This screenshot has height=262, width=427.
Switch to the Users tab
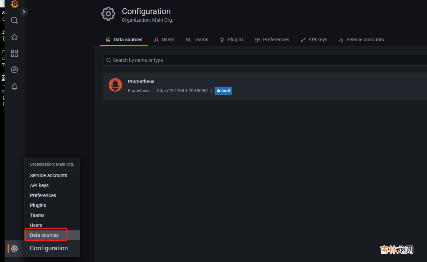coord(164,40)
